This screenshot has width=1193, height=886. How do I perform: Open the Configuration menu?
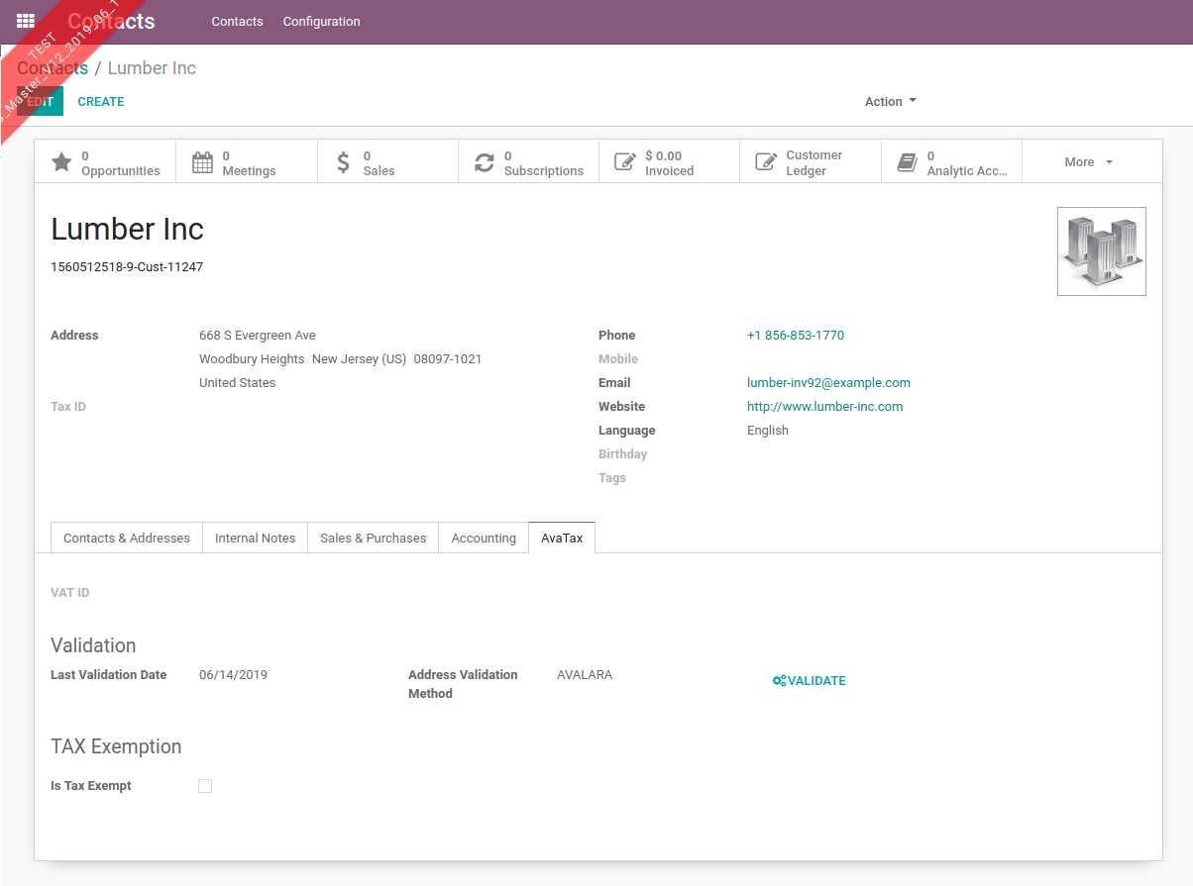[321, 22]
